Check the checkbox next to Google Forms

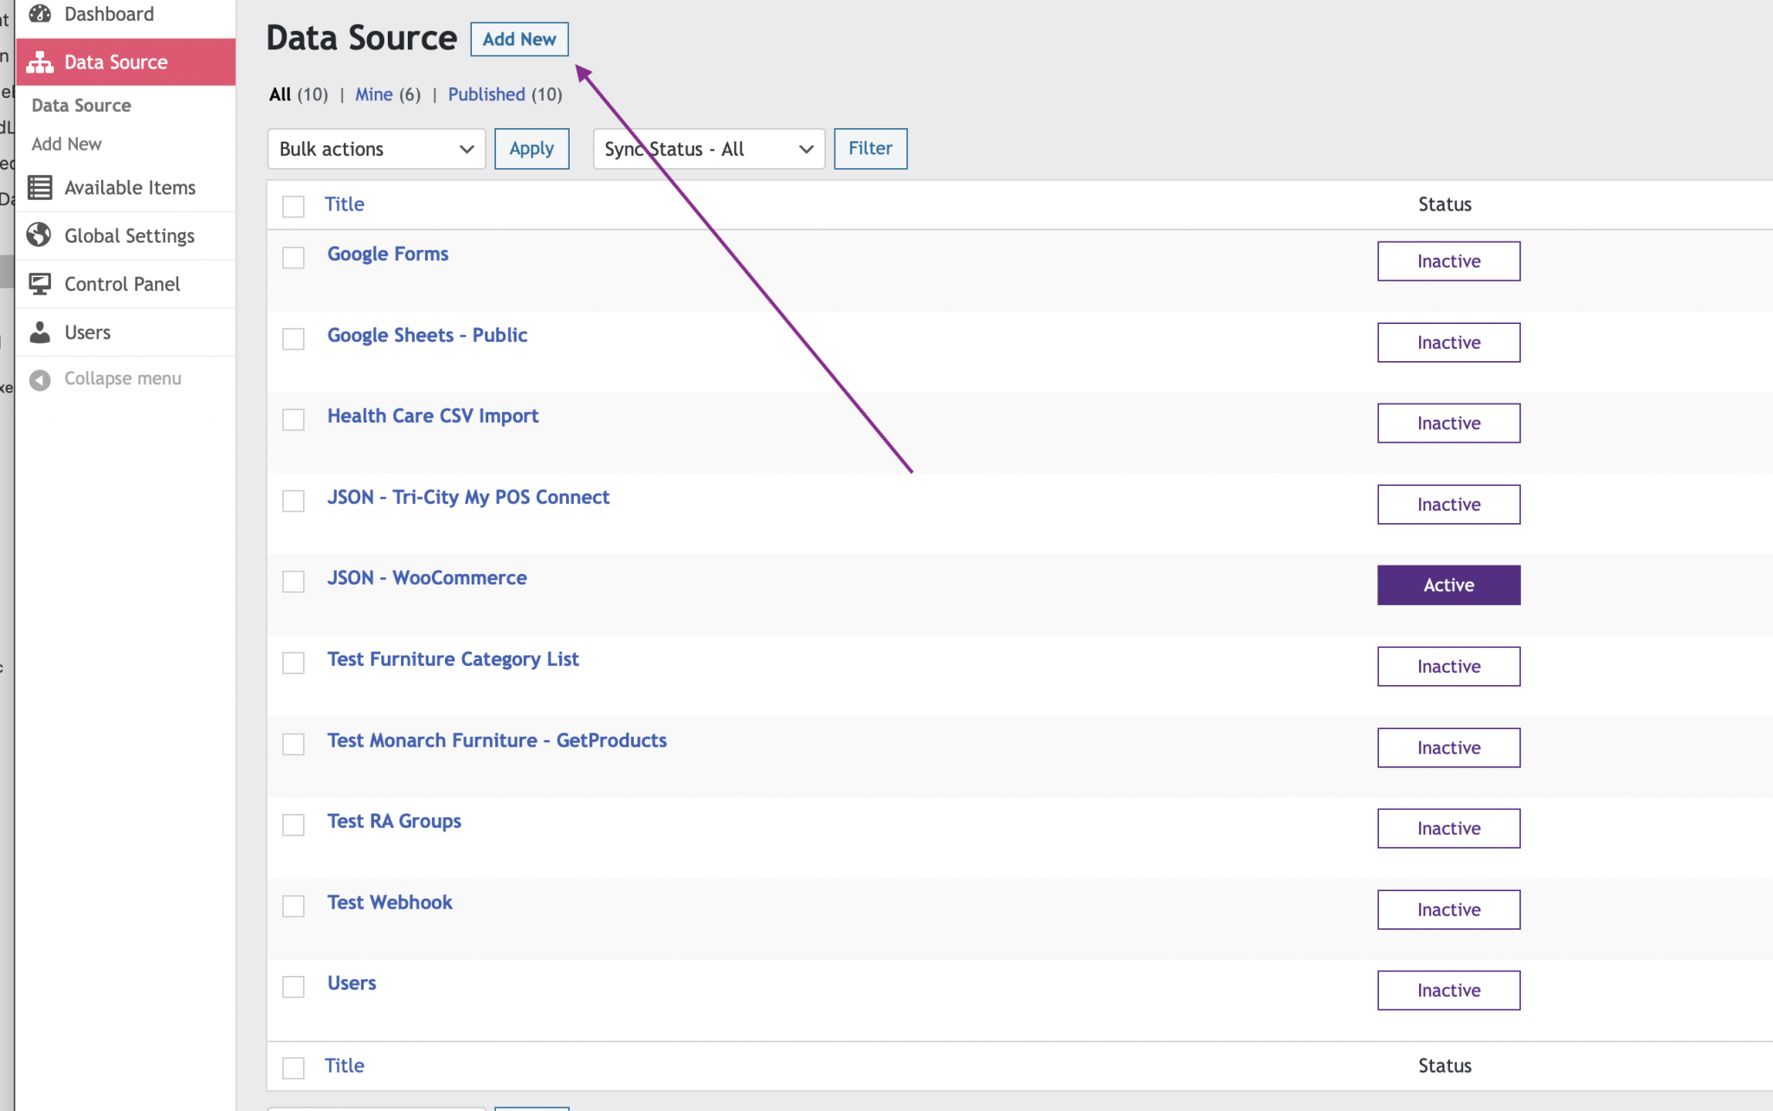pyautogui.click(x=293, y=257)
